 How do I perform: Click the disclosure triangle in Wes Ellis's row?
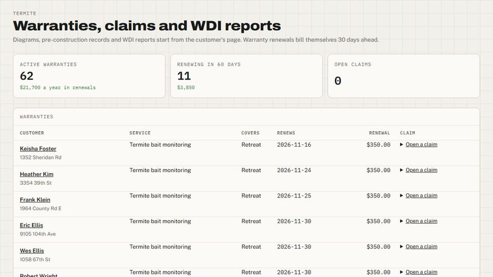point(402,247)
